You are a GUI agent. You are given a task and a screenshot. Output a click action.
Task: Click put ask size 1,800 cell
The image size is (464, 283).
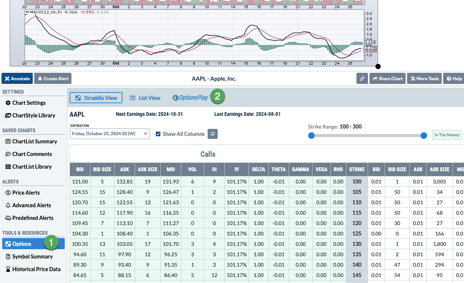click(x=440, y=244)
